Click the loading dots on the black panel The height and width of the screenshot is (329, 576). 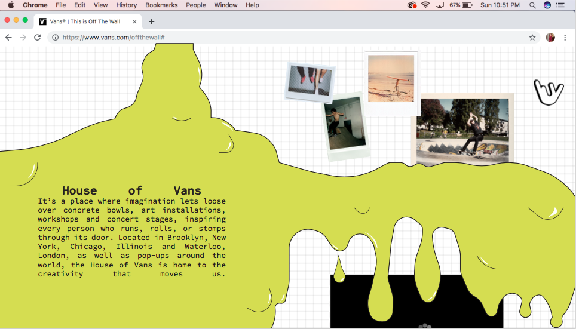click(x=425, y=326)
